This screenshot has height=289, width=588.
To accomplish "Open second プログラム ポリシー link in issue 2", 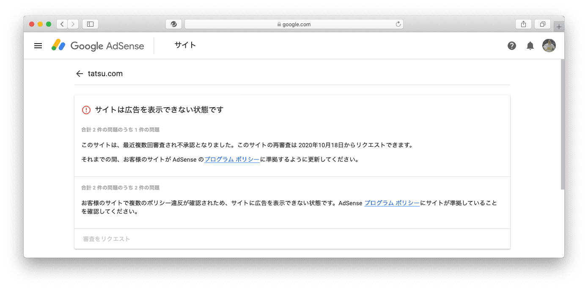I will pyautogui.click(x=392, y=203).
